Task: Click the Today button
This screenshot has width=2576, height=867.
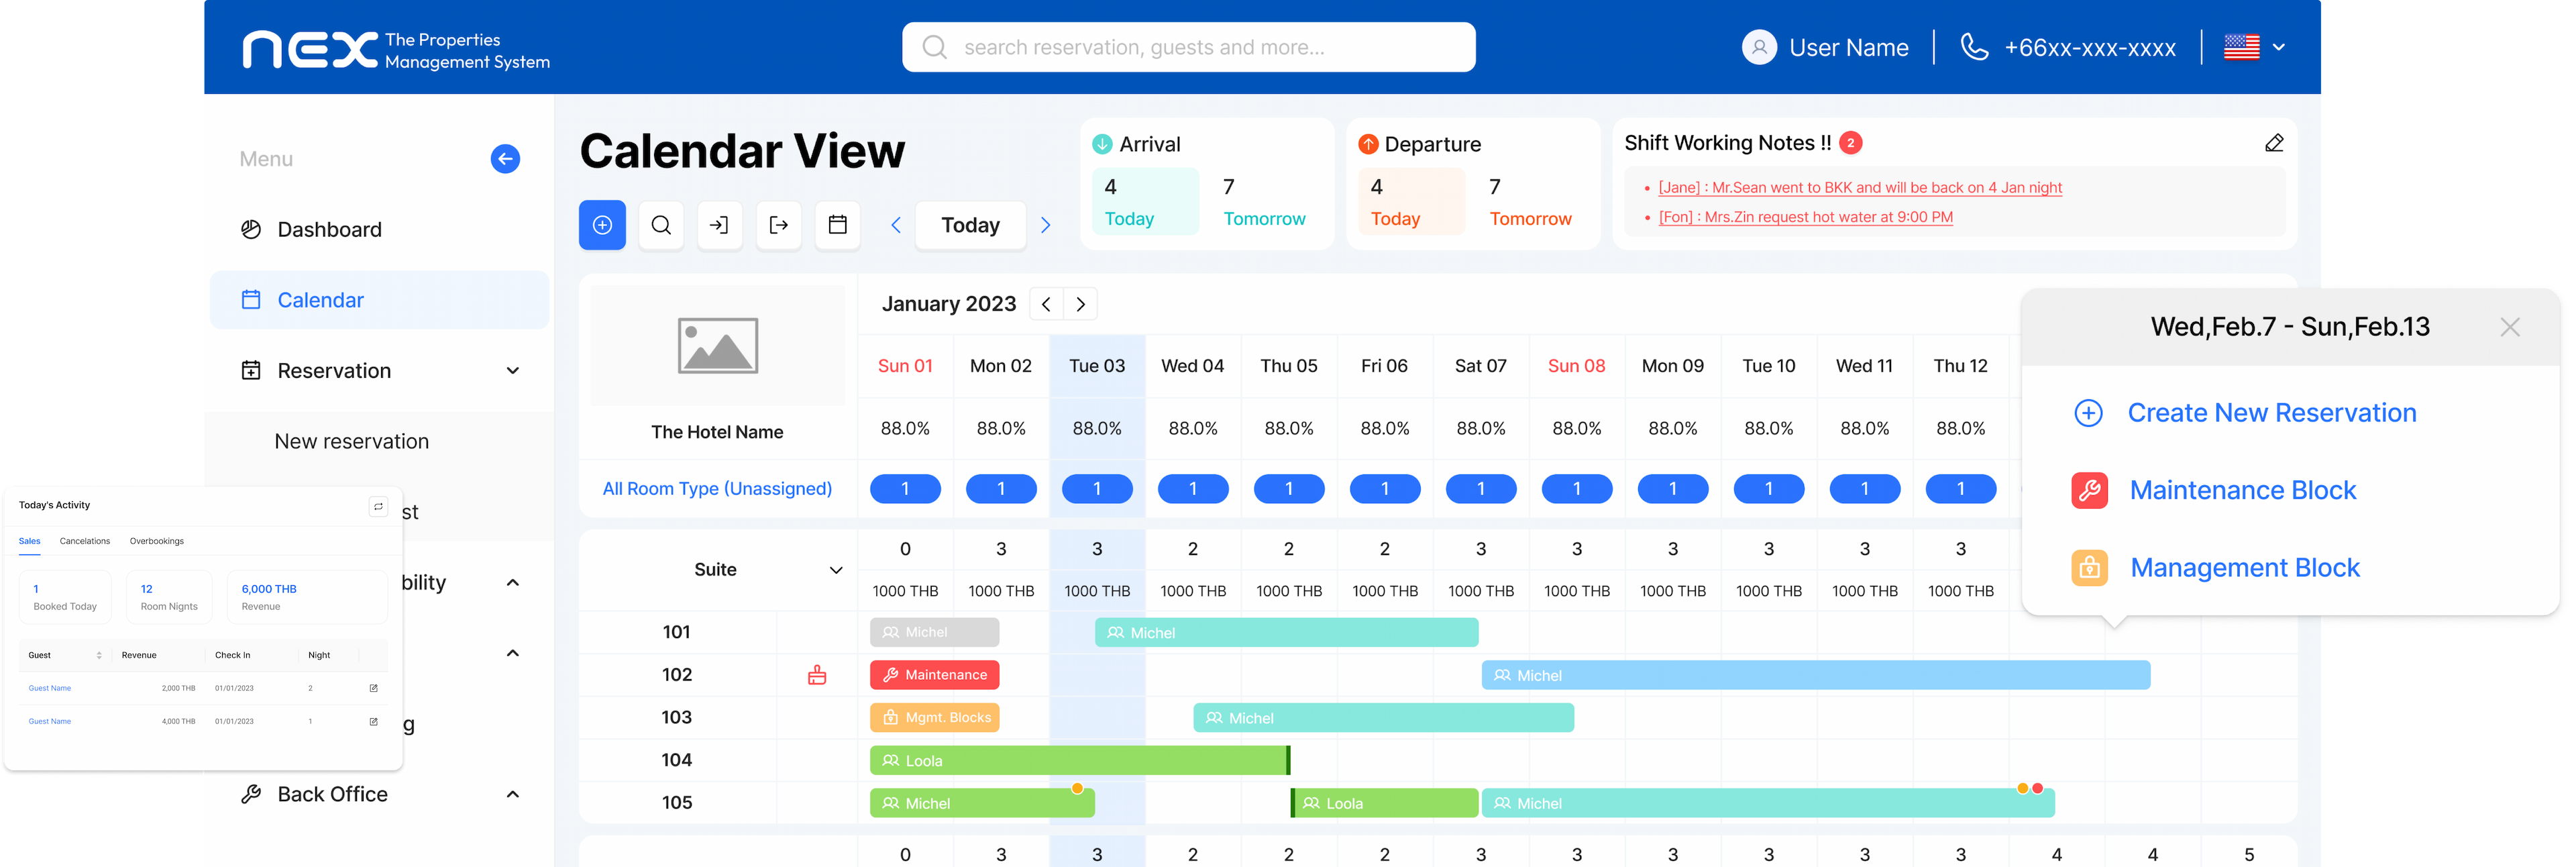Action: click(x=970, y=225)
